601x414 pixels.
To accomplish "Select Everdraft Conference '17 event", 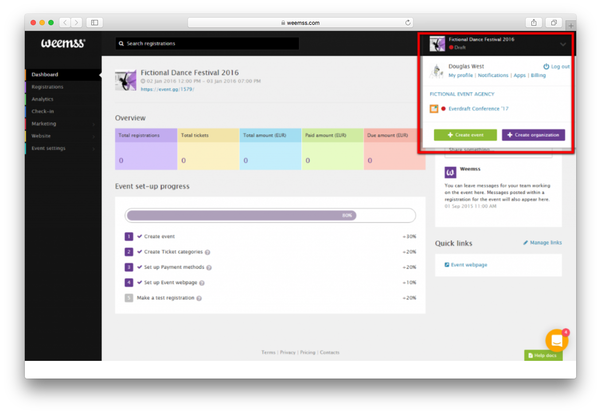I will 478,108.
